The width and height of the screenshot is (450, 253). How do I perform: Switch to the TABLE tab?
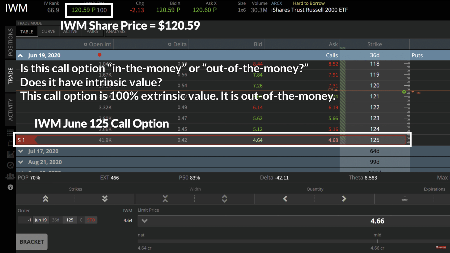point(27,32)
